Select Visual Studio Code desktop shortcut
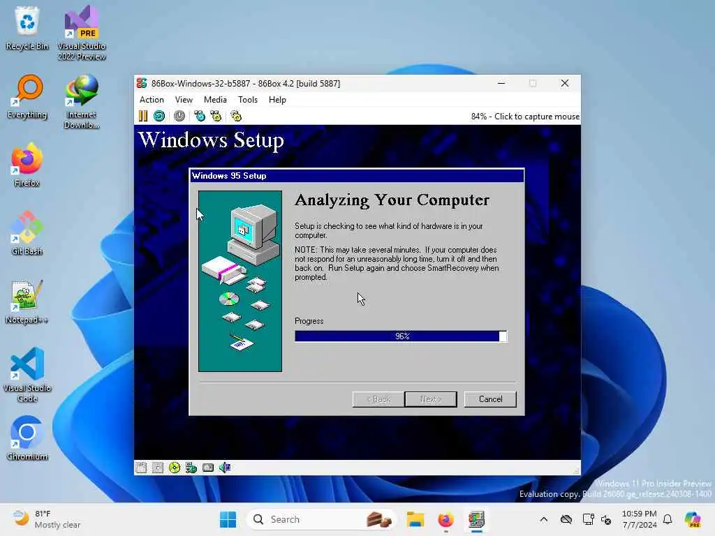This screenshot has width=715, height=536. [x=27, y=375]
